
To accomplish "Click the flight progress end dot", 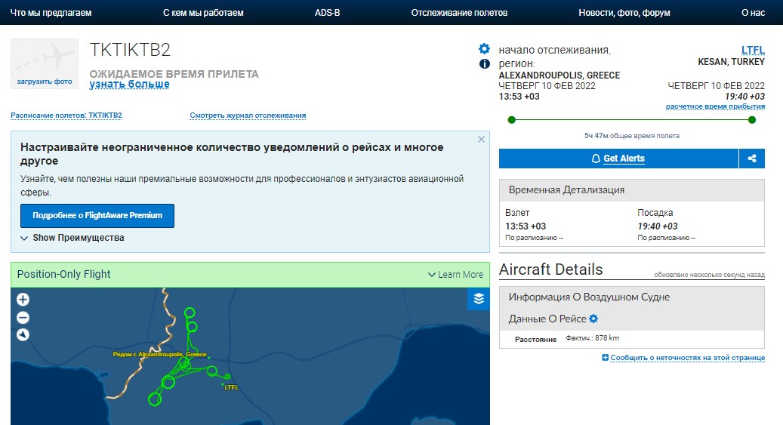I will click(x=752, y=120).
